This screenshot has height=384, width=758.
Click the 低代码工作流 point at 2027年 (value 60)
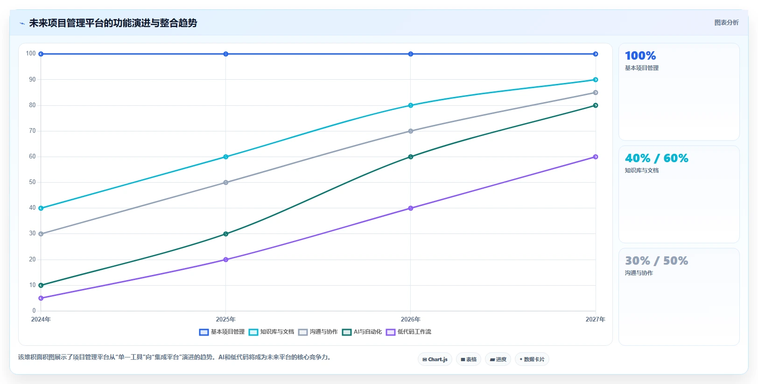(596, 157)
